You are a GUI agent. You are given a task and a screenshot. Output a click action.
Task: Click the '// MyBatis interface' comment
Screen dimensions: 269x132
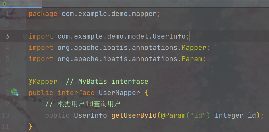coord(107,81)
